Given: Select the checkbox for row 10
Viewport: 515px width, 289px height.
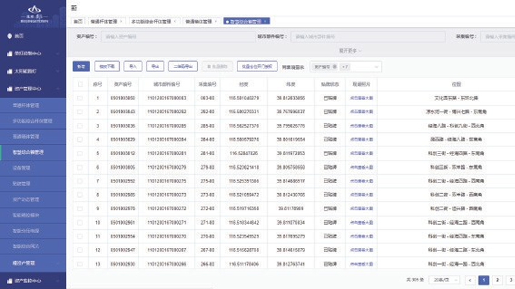Looking at the screenshot, I should pyautogui.click(x=80, y=223).
